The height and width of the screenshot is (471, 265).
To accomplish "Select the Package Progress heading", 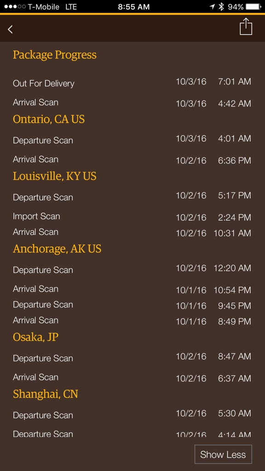I will tap(55, 55).
